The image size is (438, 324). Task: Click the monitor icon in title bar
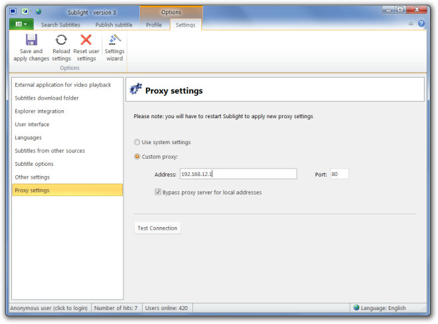[13, 11]
